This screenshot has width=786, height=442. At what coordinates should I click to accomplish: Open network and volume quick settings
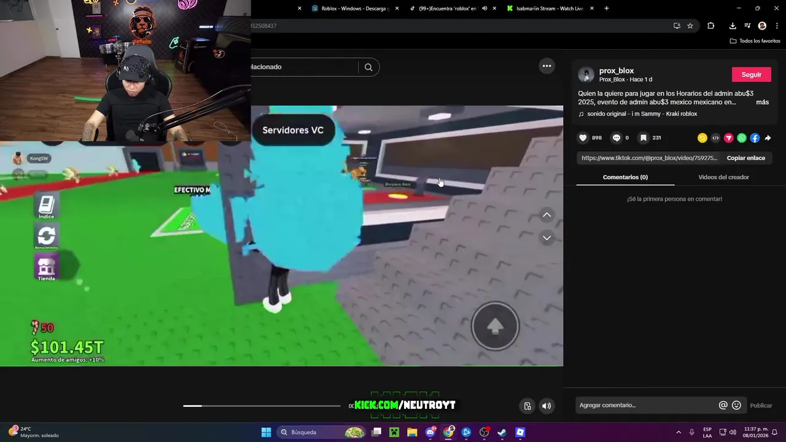tap(728, 432)
